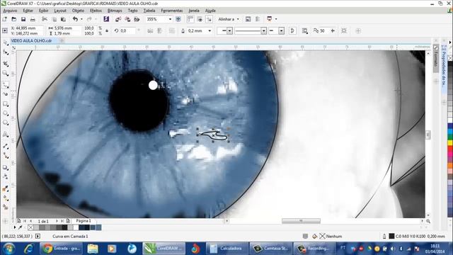Toggle the show grid button
453x255 pixels.
point(200,19)
